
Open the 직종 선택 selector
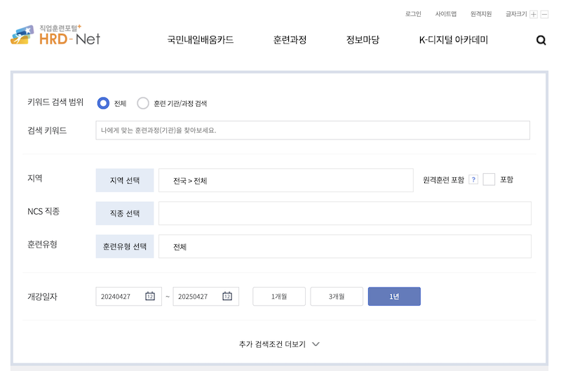[x=125, y=213]
